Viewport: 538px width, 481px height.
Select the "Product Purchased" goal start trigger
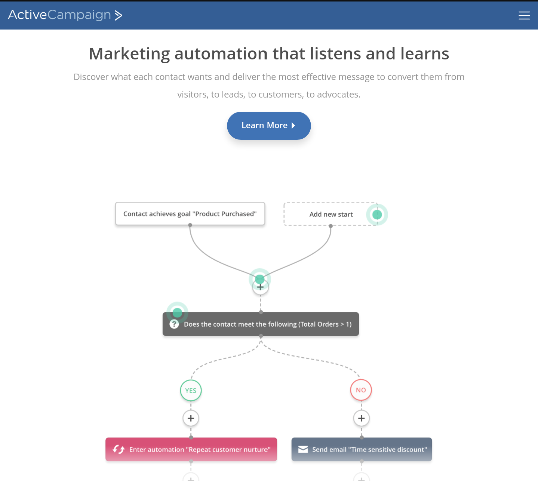point(190,214)
